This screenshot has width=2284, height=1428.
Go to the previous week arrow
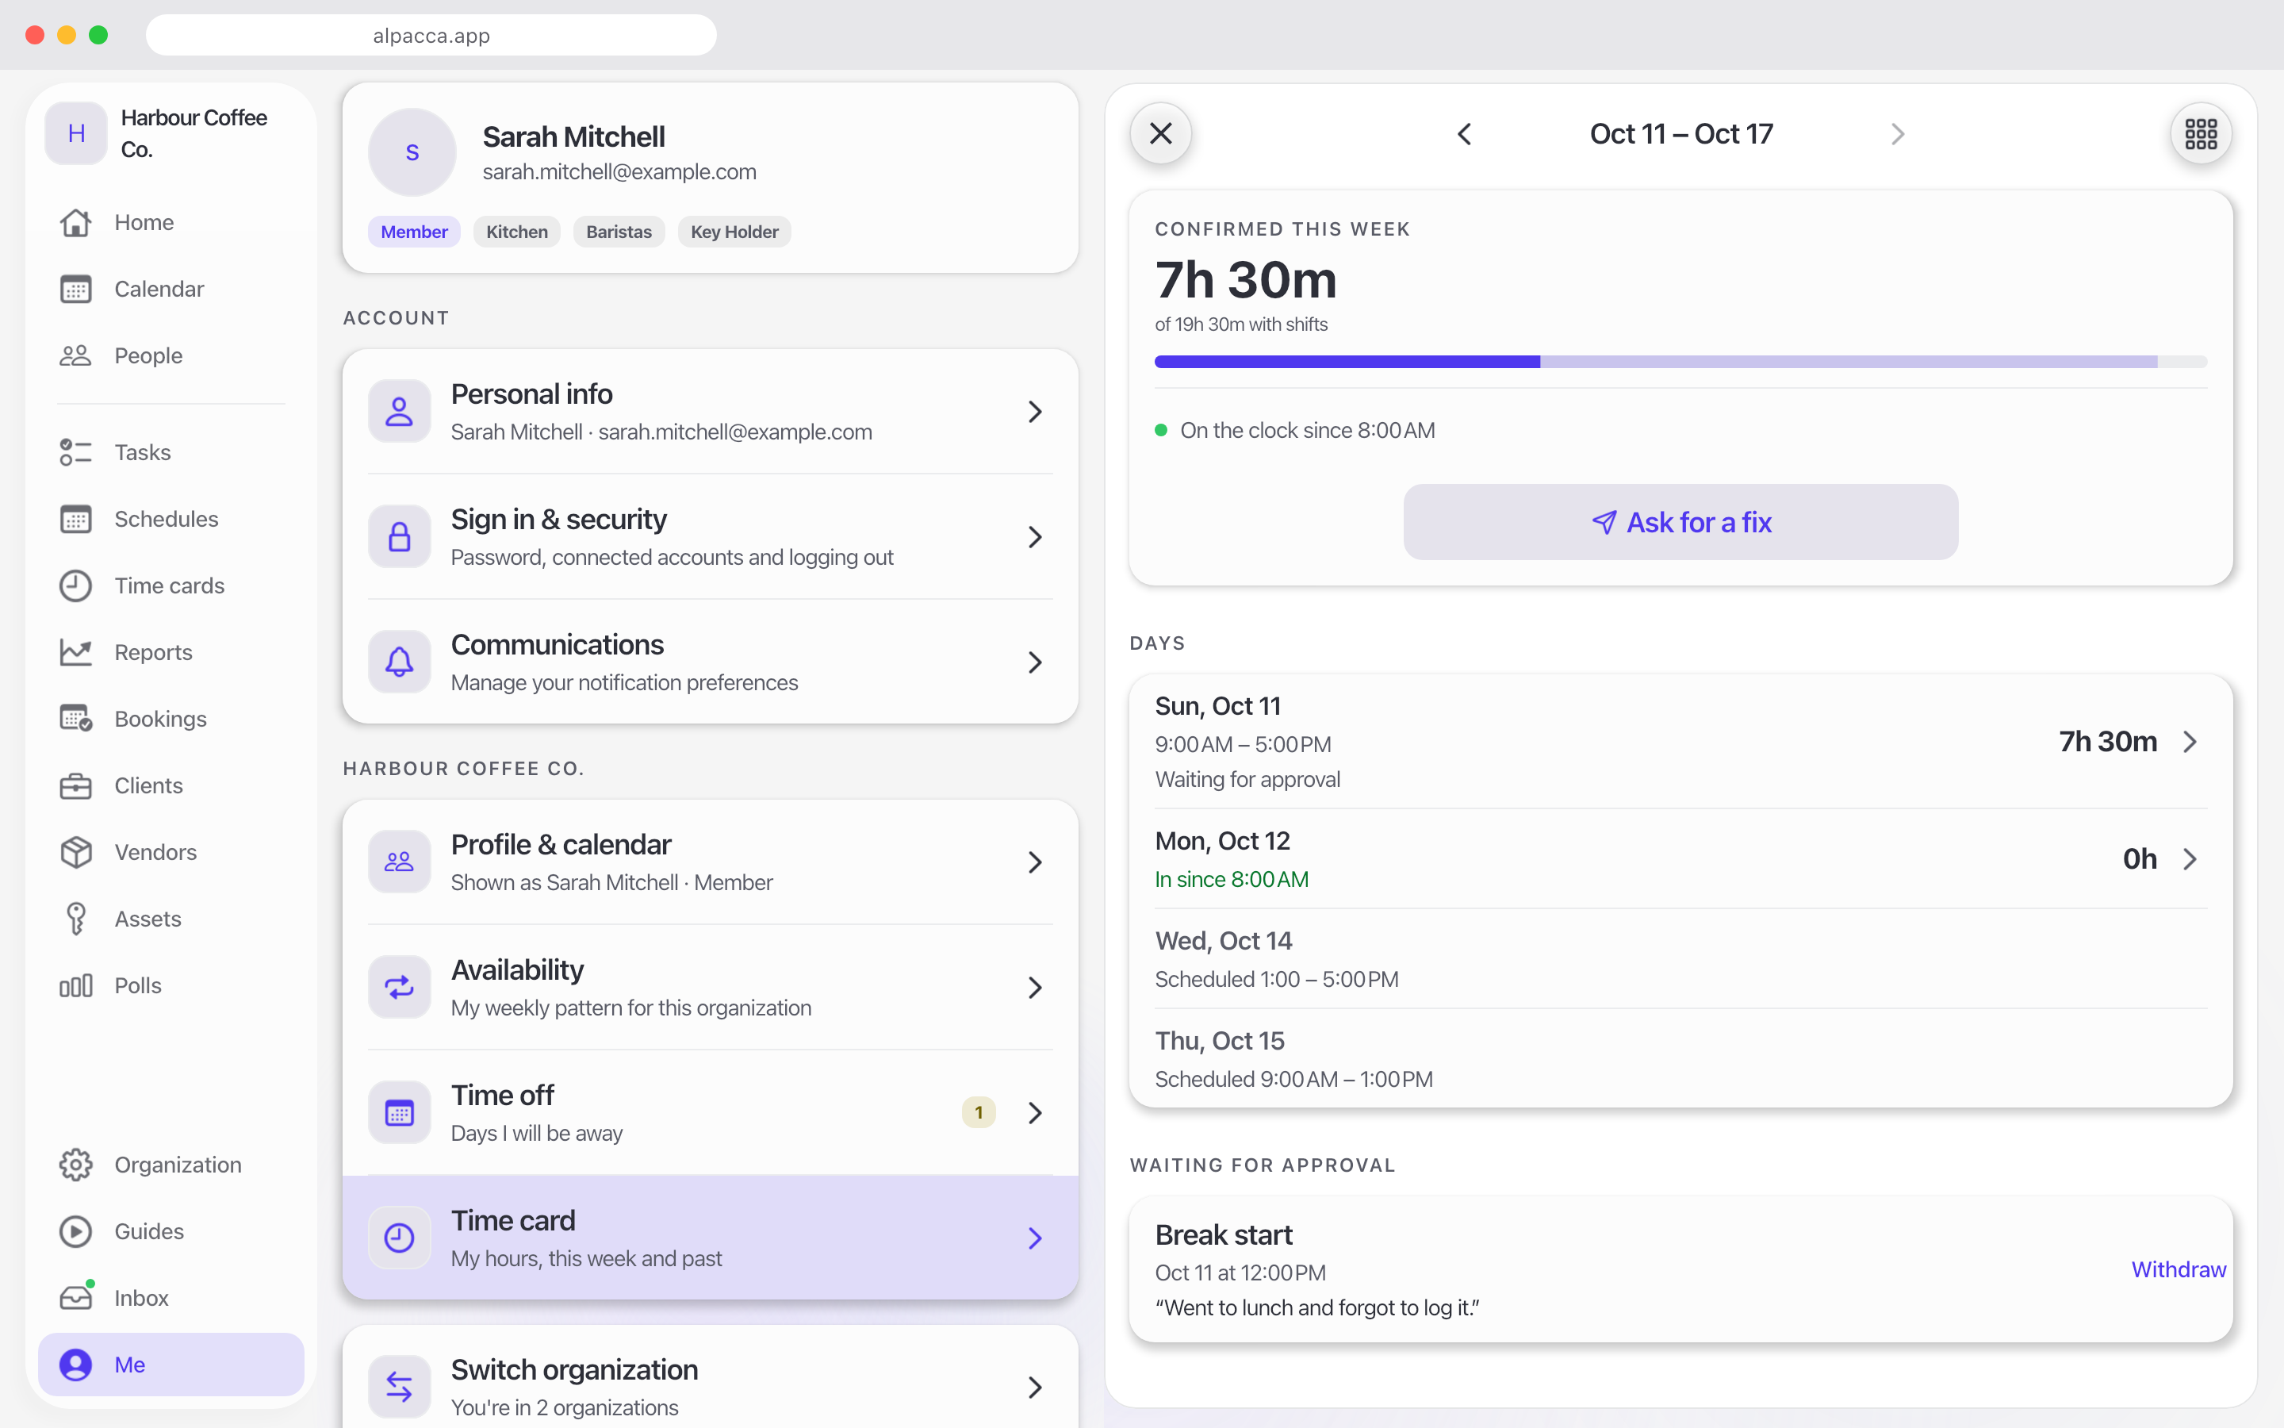click(1464, 134)
